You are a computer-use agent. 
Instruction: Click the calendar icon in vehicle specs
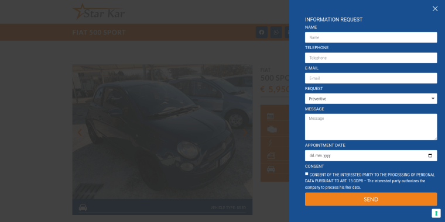pos(270,116)
